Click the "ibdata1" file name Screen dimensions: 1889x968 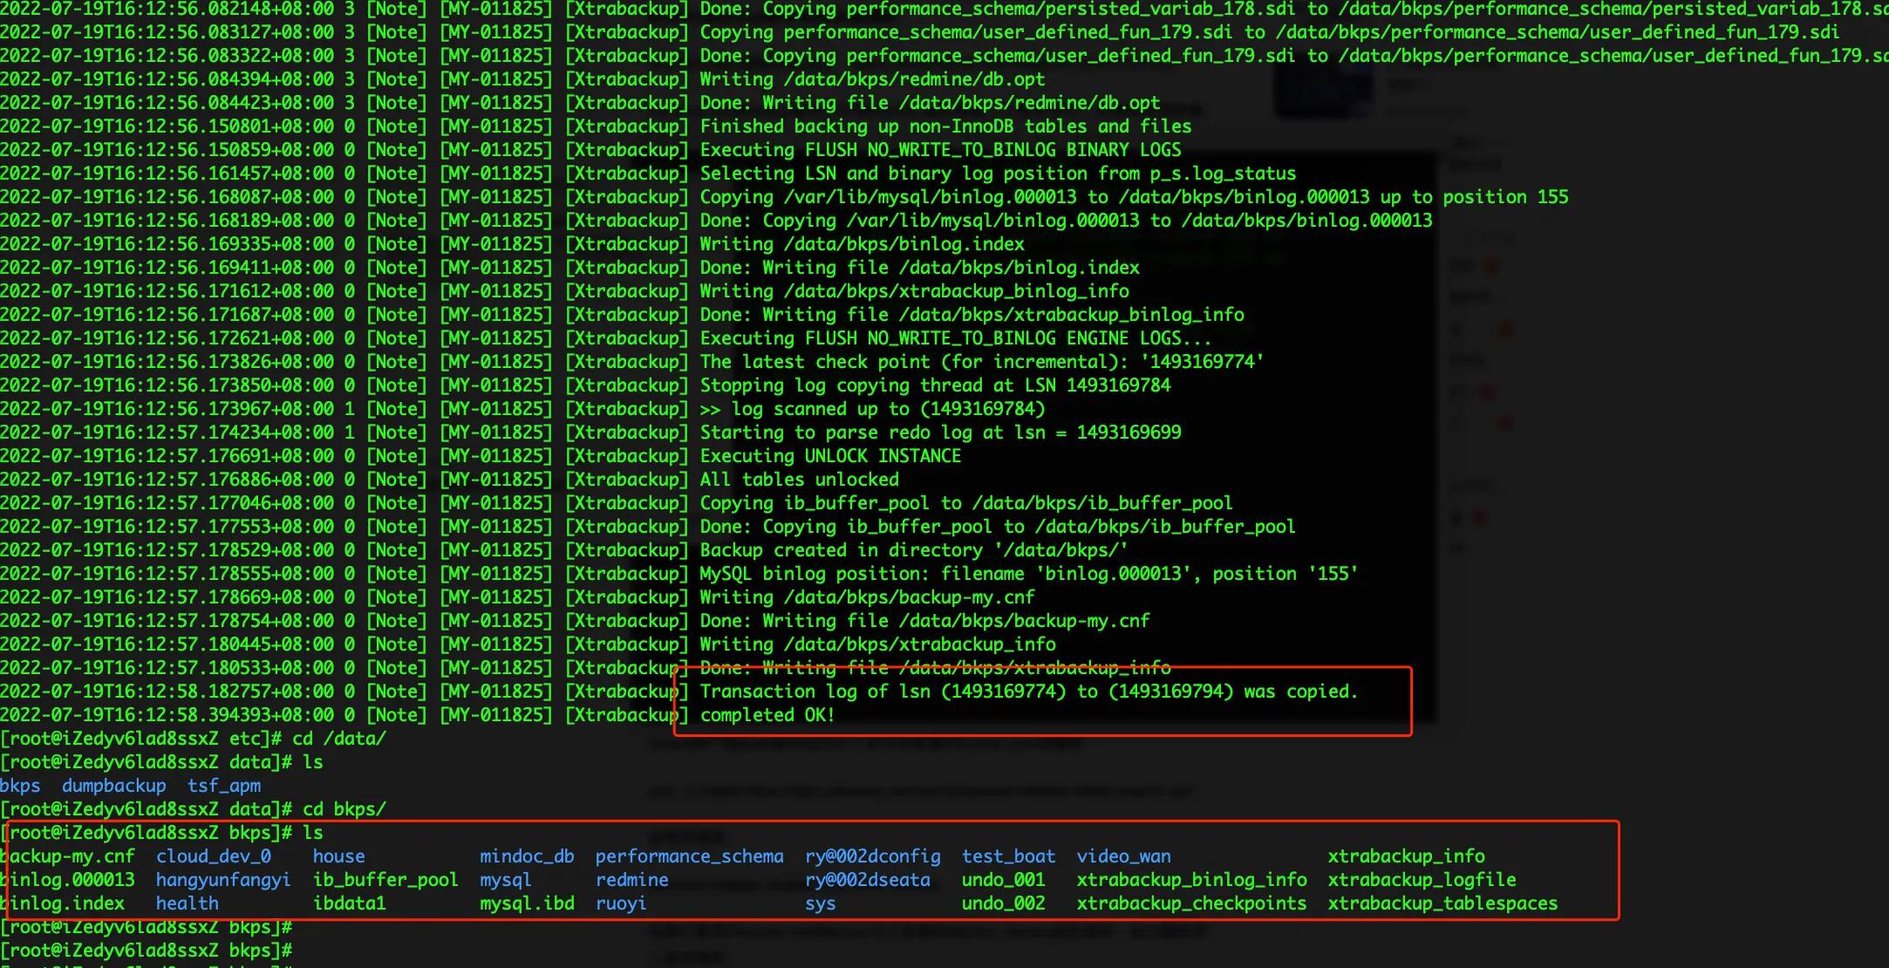(x=347, y=903)
